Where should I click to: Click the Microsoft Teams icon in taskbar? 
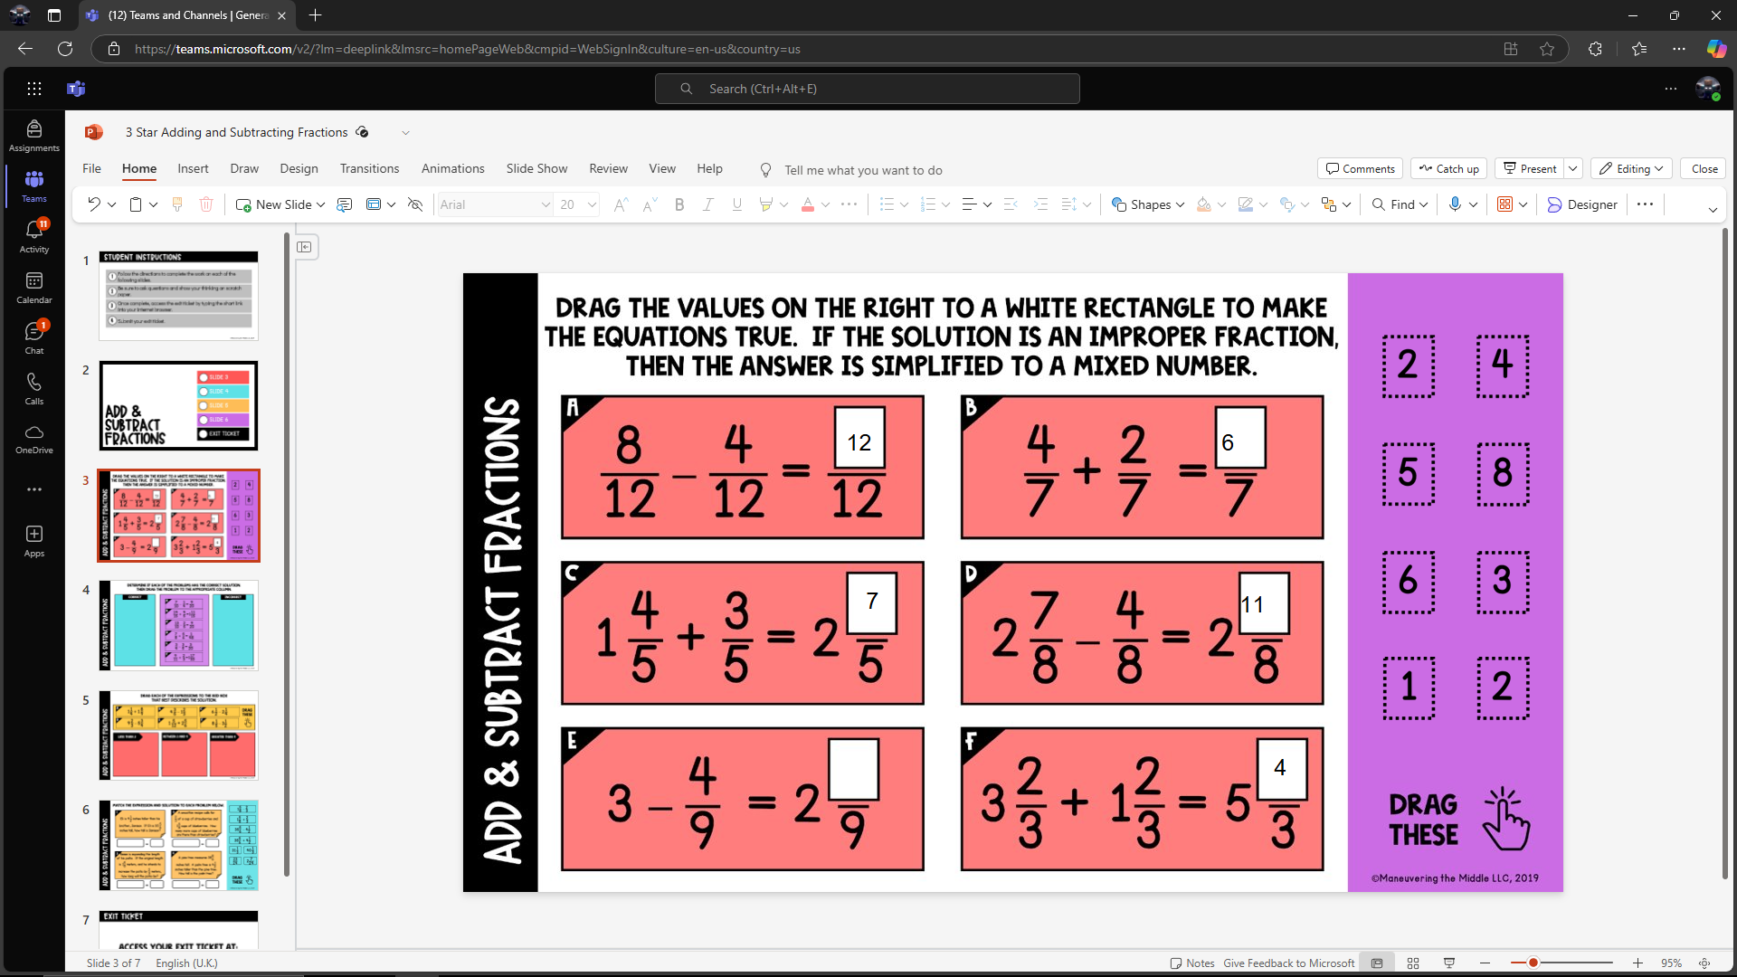pyautogui.click(x=76, y=89)
